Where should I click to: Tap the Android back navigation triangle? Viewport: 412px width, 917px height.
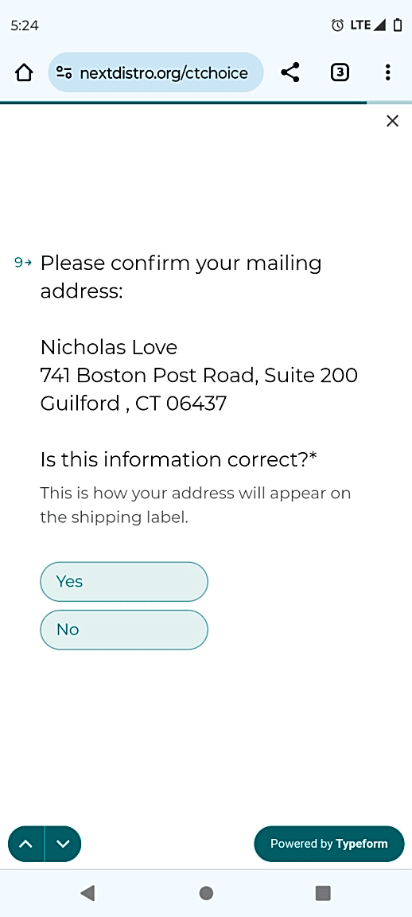tap(87, 892)
